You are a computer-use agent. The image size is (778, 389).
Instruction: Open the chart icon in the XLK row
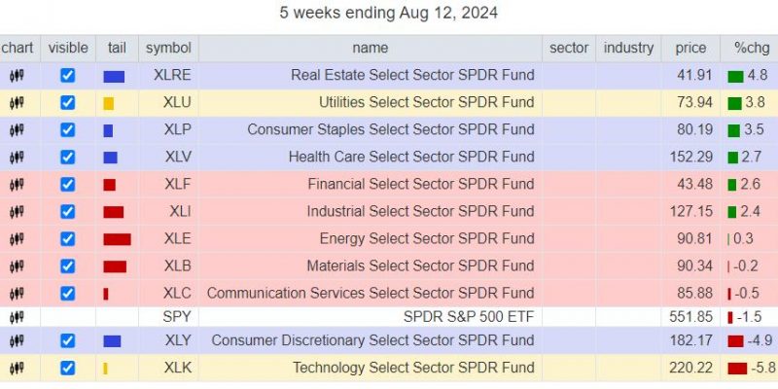coord(17,369)
